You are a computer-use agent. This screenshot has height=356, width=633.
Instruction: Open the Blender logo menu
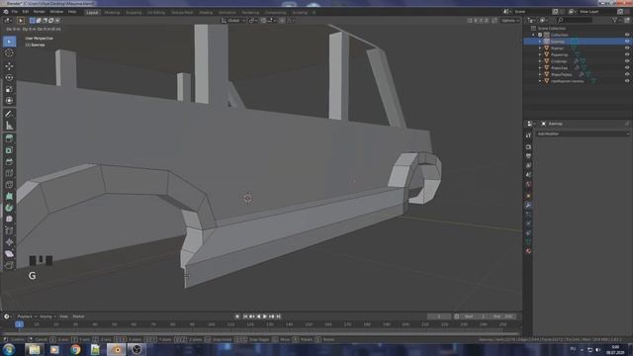pos(6,12)
